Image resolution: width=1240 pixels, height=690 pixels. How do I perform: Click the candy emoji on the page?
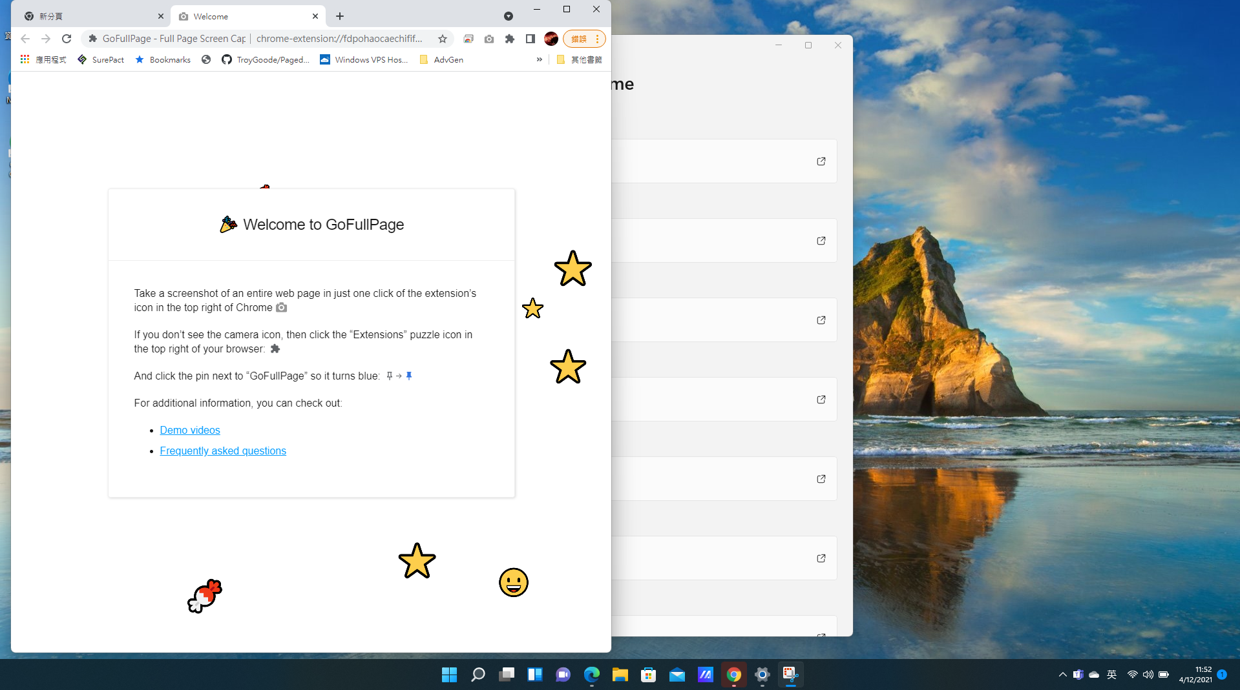tap(205, 596)
